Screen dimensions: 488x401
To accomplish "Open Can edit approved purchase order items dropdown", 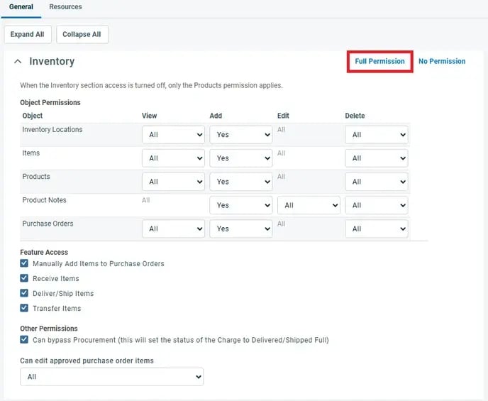I will [112, 377].
